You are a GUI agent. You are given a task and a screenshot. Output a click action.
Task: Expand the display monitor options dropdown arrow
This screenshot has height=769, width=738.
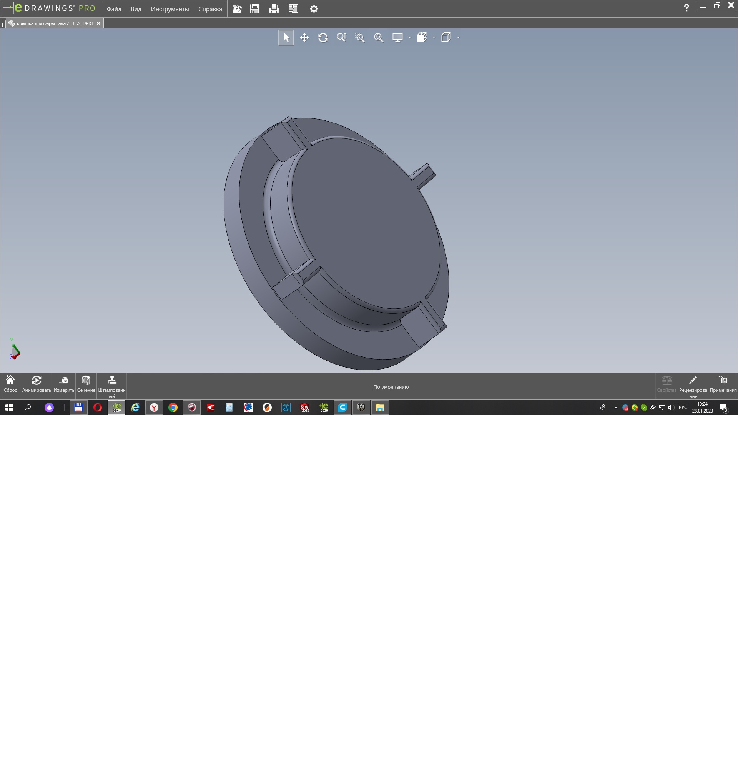pos(409,38)
